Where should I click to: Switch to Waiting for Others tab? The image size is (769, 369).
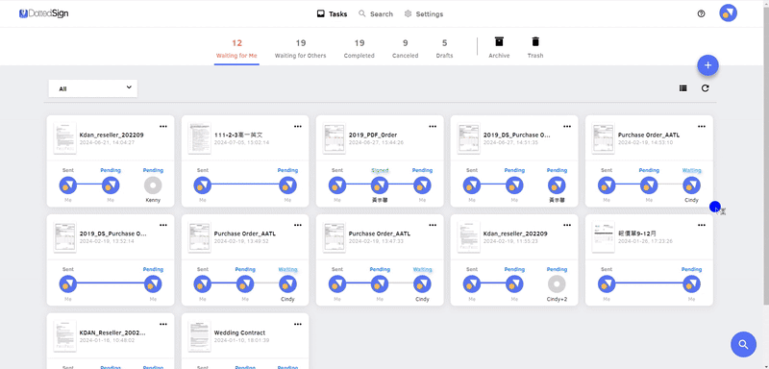click(x=300, y=48)
